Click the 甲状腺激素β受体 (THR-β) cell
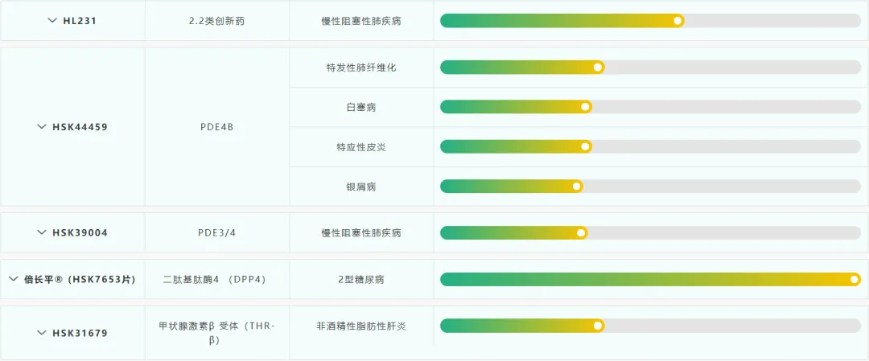Screen dimensions: 869x361 [x=216, y=333]
